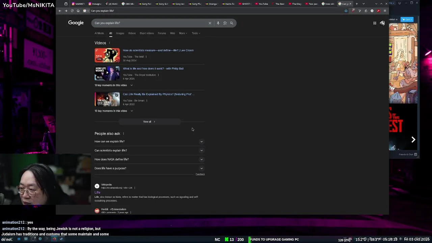The height and width of the screenshot is (243, 432).
Task: Expand 13 key moments in this video
Action: [114, 85]
